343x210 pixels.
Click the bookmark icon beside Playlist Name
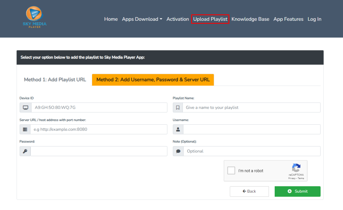pyautogui.click(x=178, y=108)
